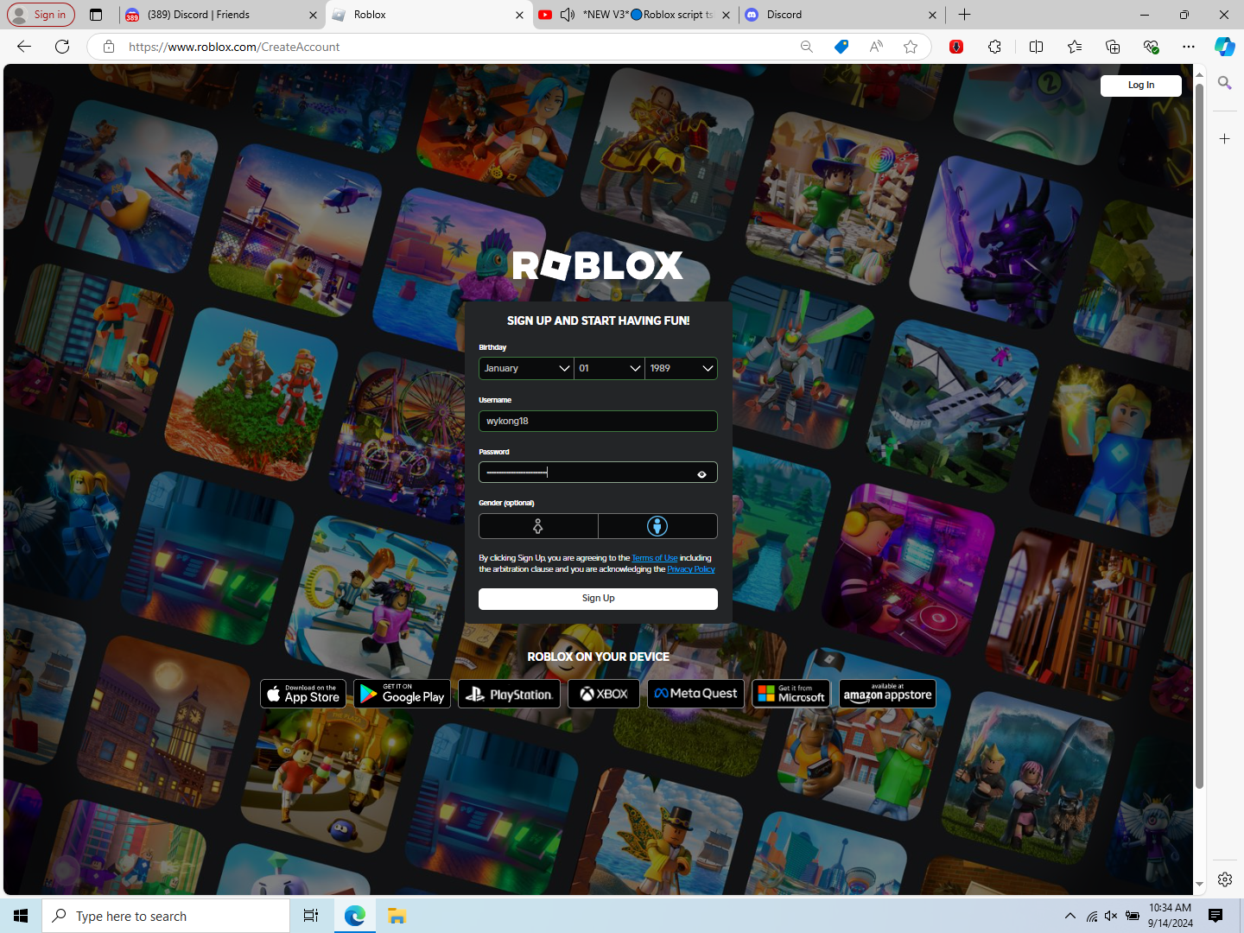Open the birthday day dropdown

(x=609, y=369)
